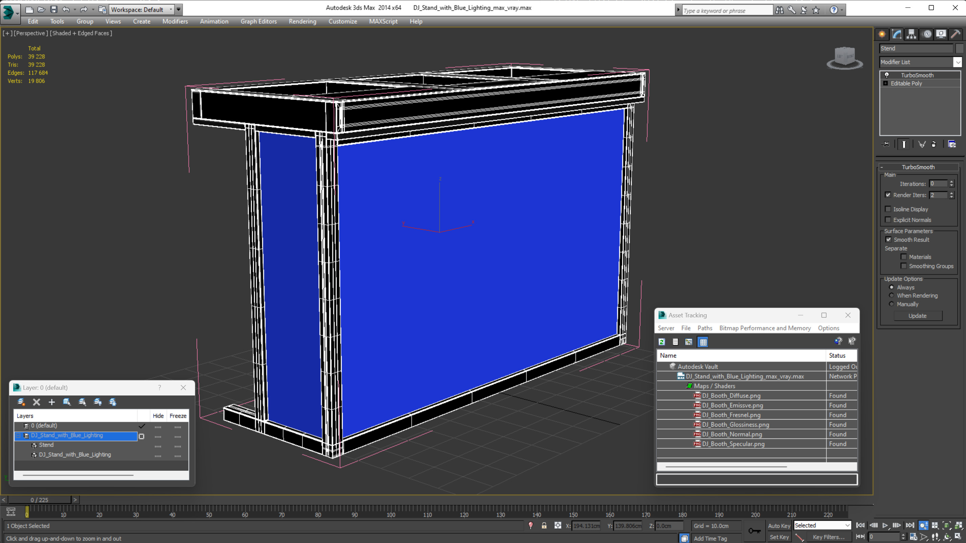Click the TurboSmooth Update button
The width and height of the screenshot is (966, 543).
pos(917,316)
